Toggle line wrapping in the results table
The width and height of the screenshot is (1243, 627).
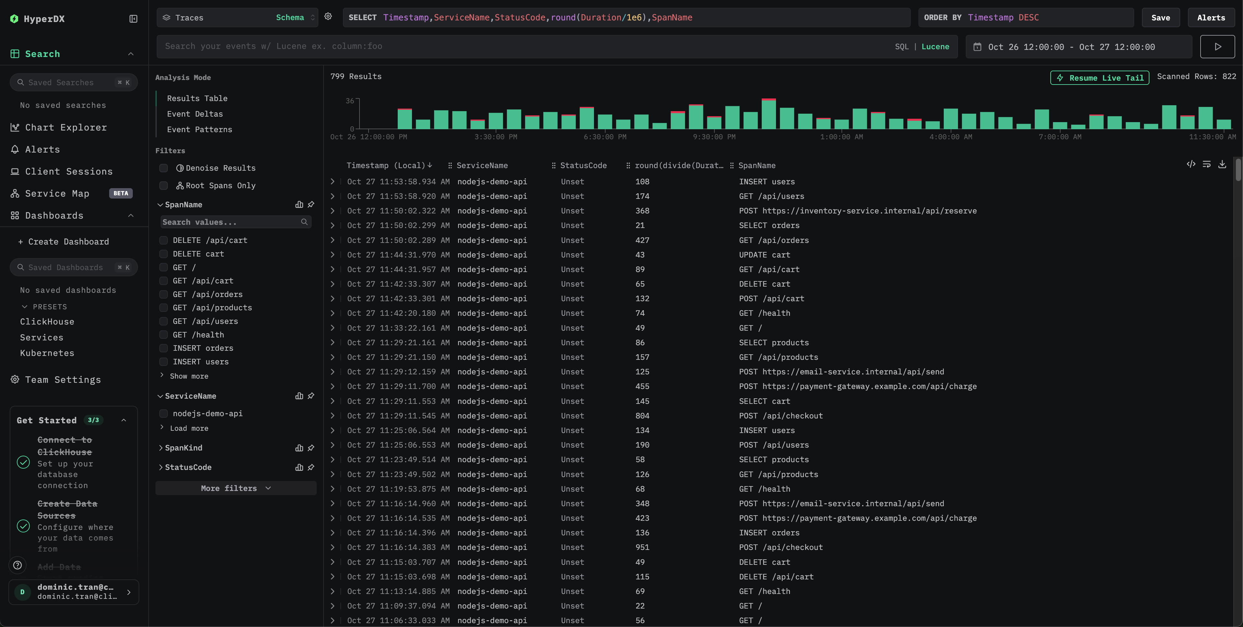[x=1207, y=164]
